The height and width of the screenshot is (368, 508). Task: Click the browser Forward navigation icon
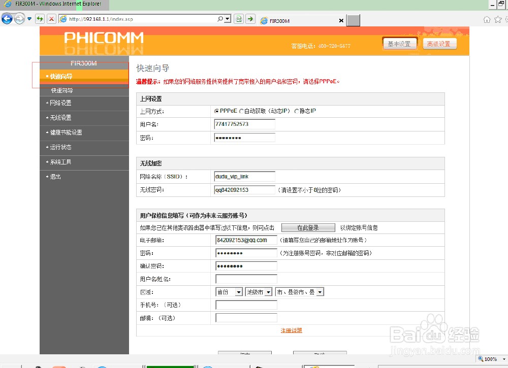click(19, 19)
